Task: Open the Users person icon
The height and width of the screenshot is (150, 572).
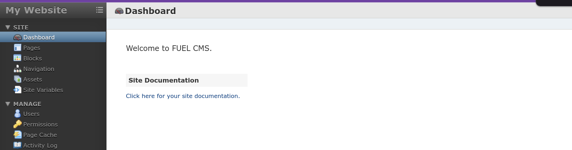Action: [x=17, y=113]
